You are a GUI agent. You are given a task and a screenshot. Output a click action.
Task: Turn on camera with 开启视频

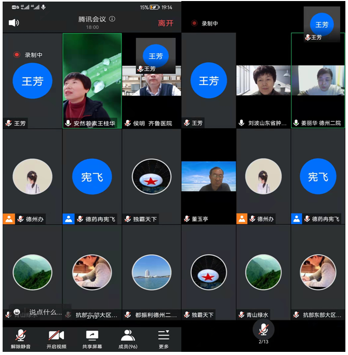coord(56,339)
